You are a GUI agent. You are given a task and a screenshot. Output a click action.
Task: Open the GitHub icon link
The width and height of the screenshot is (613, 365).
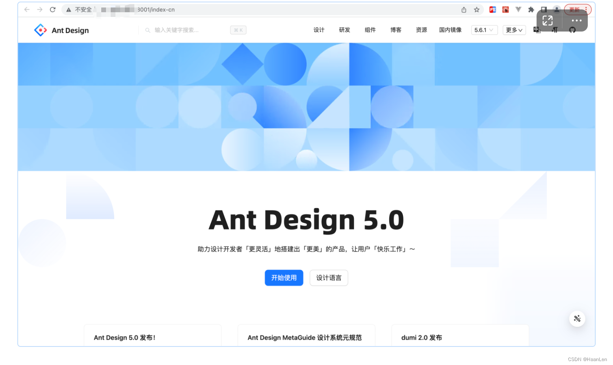coord(572,30)
